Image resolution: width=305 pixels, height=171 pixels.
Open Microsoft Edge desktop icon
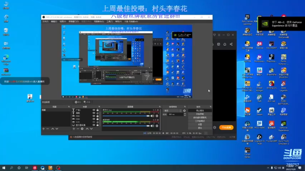coord(6,60)
